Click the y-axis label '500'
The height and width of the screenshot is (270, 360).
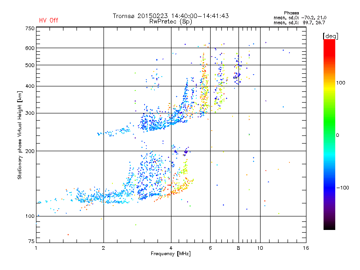tap(30, 65)
